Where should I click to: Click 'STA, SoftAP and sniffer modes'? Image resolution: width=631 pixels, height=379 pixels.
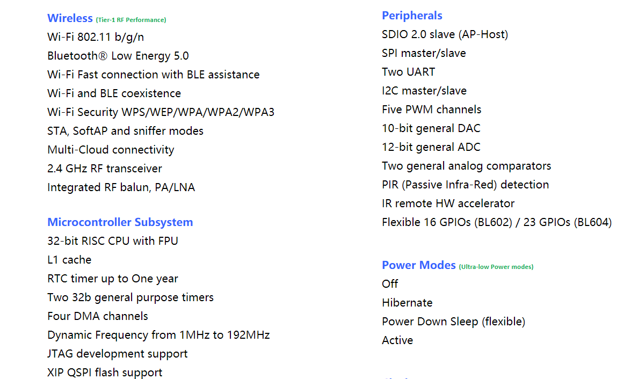[125, 131]
